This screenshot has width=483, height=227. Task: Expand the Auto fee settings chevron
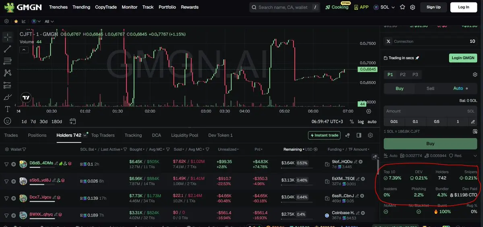pyautogui.click(x=475, y=156)
